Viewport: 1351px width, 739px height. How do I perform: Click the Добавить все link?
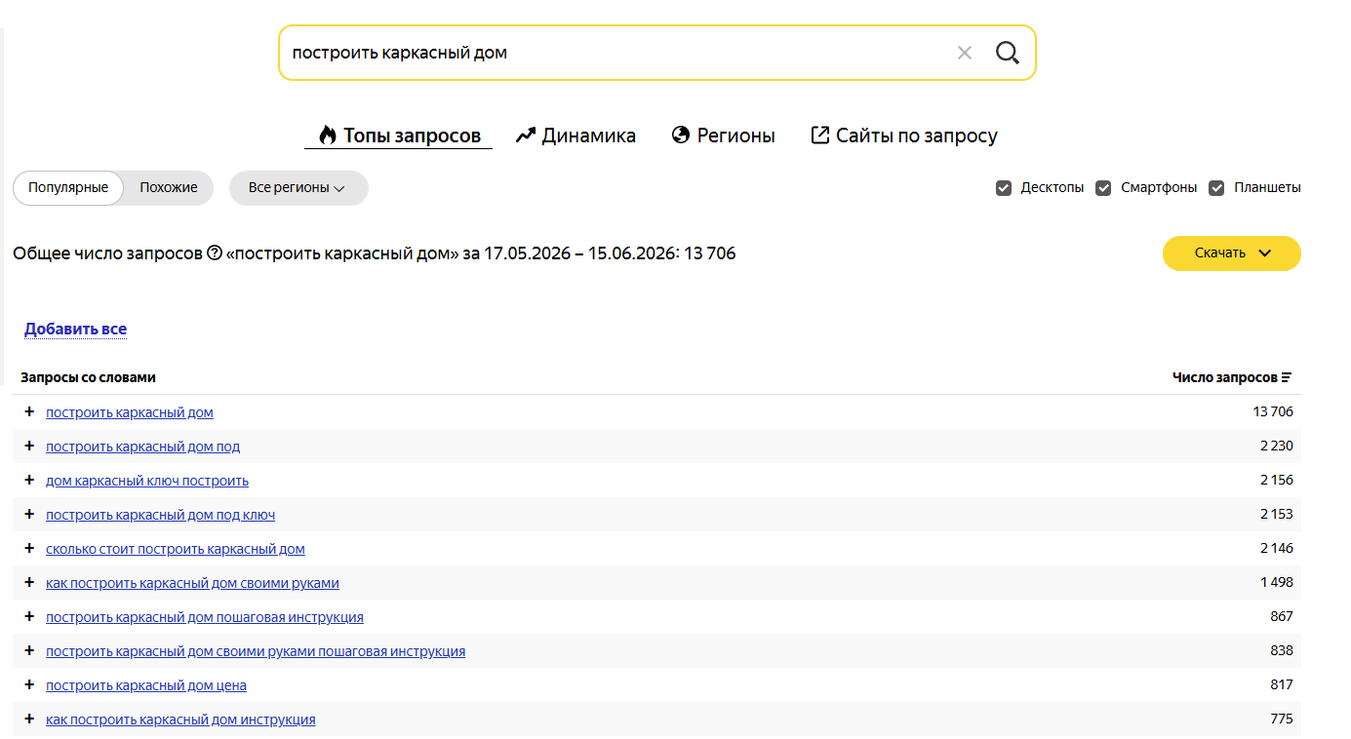[x=75, y=330]
